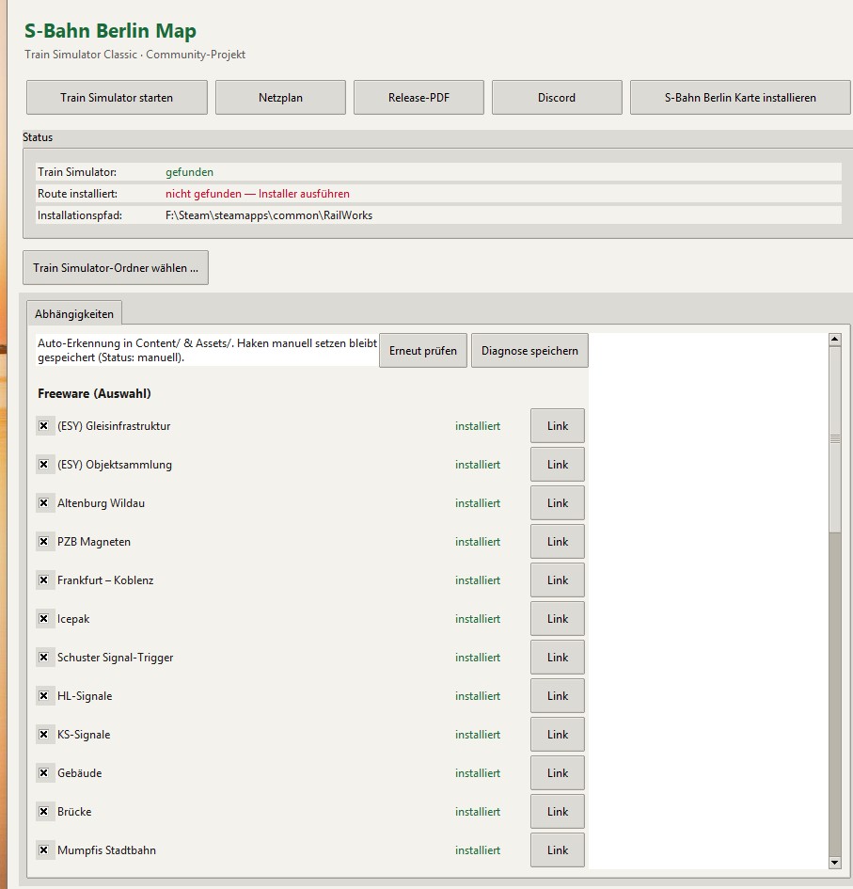Toggle Altenburg Wildau checkbox
This screenshot has width=853, height=889.
(43, 503)
